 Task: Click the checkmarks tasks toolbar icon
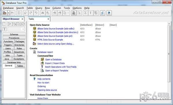102,13
